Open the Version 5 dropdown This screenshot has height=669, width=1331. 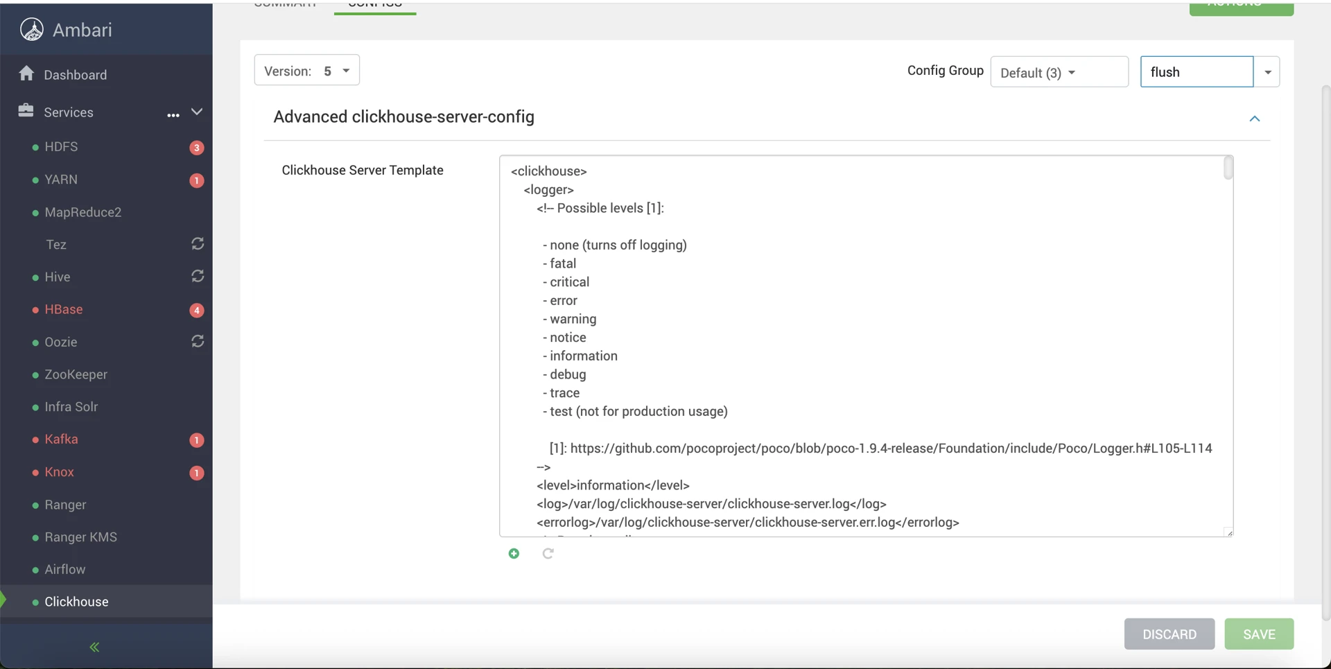click(306, 71)
